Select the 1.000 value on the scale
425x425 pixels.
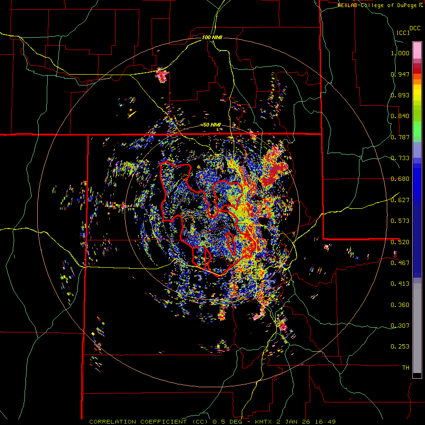(x=400, y=53)
